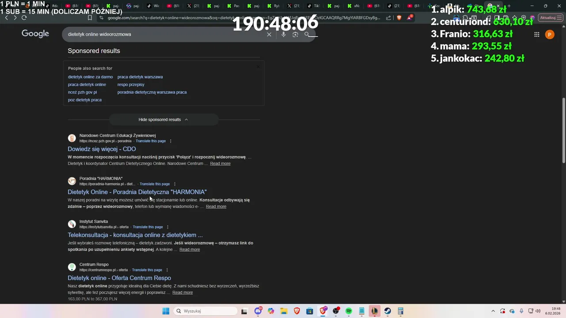Select 'dietetyk online za darmo' suggestion
Screen dimensions: 566x318
(90, 77)
